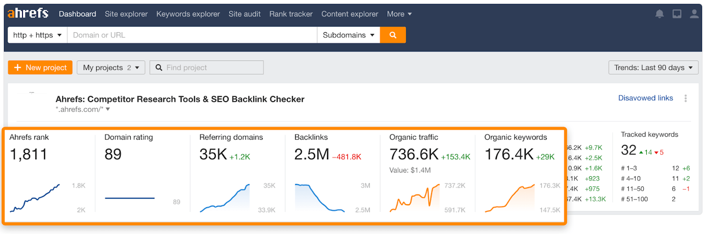
Task: Click the Backlinks trend chart
Action: [319, 198]
